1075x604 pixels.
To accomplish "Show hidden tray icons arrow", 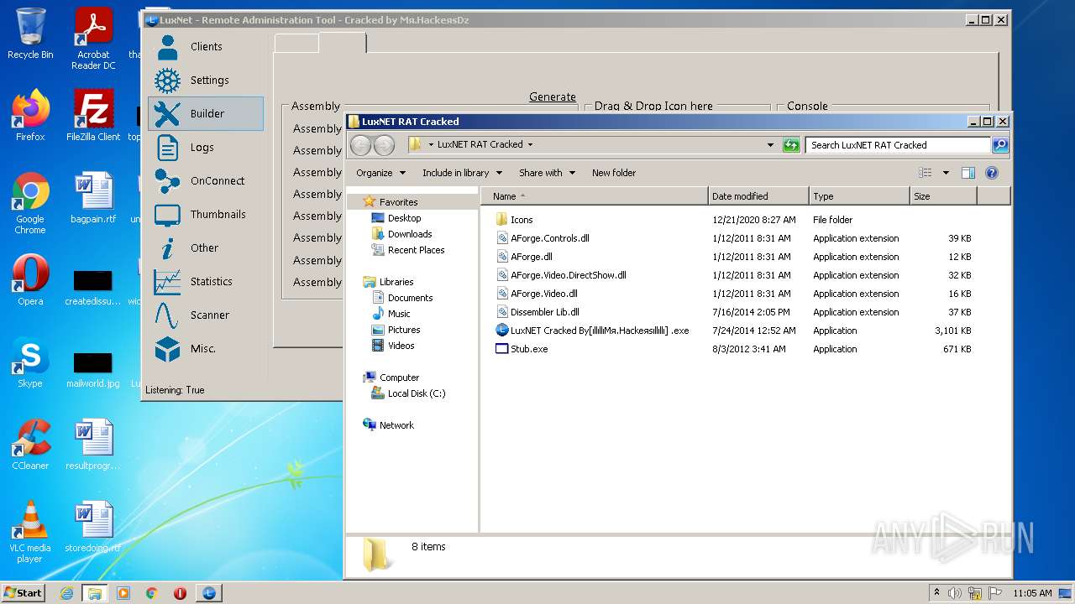I will pyautogui.click(x=937, y=592).
